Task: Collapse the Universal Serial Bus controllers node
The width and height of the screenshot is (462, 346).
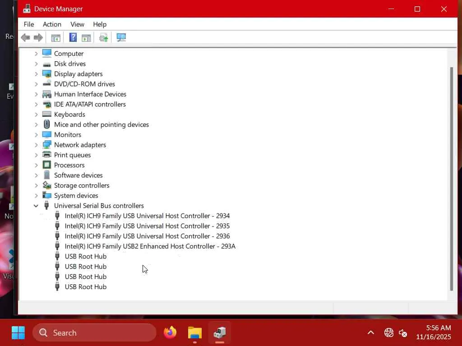Action: (36, 205)
